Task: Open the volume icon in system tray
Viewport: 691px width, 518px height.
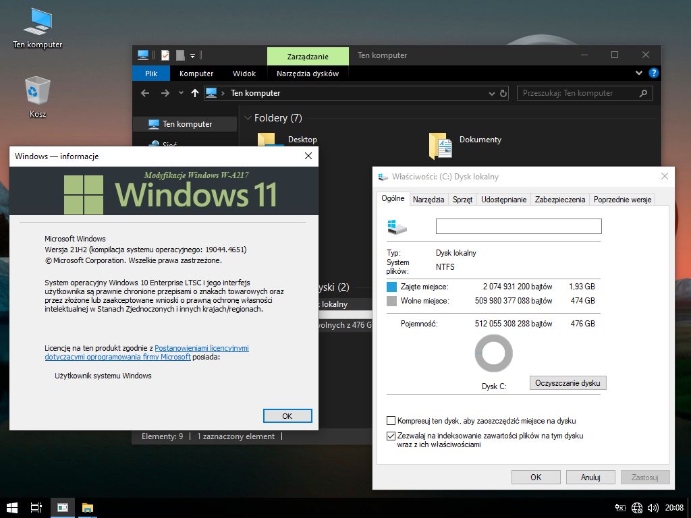Action: tap(653, 507)
